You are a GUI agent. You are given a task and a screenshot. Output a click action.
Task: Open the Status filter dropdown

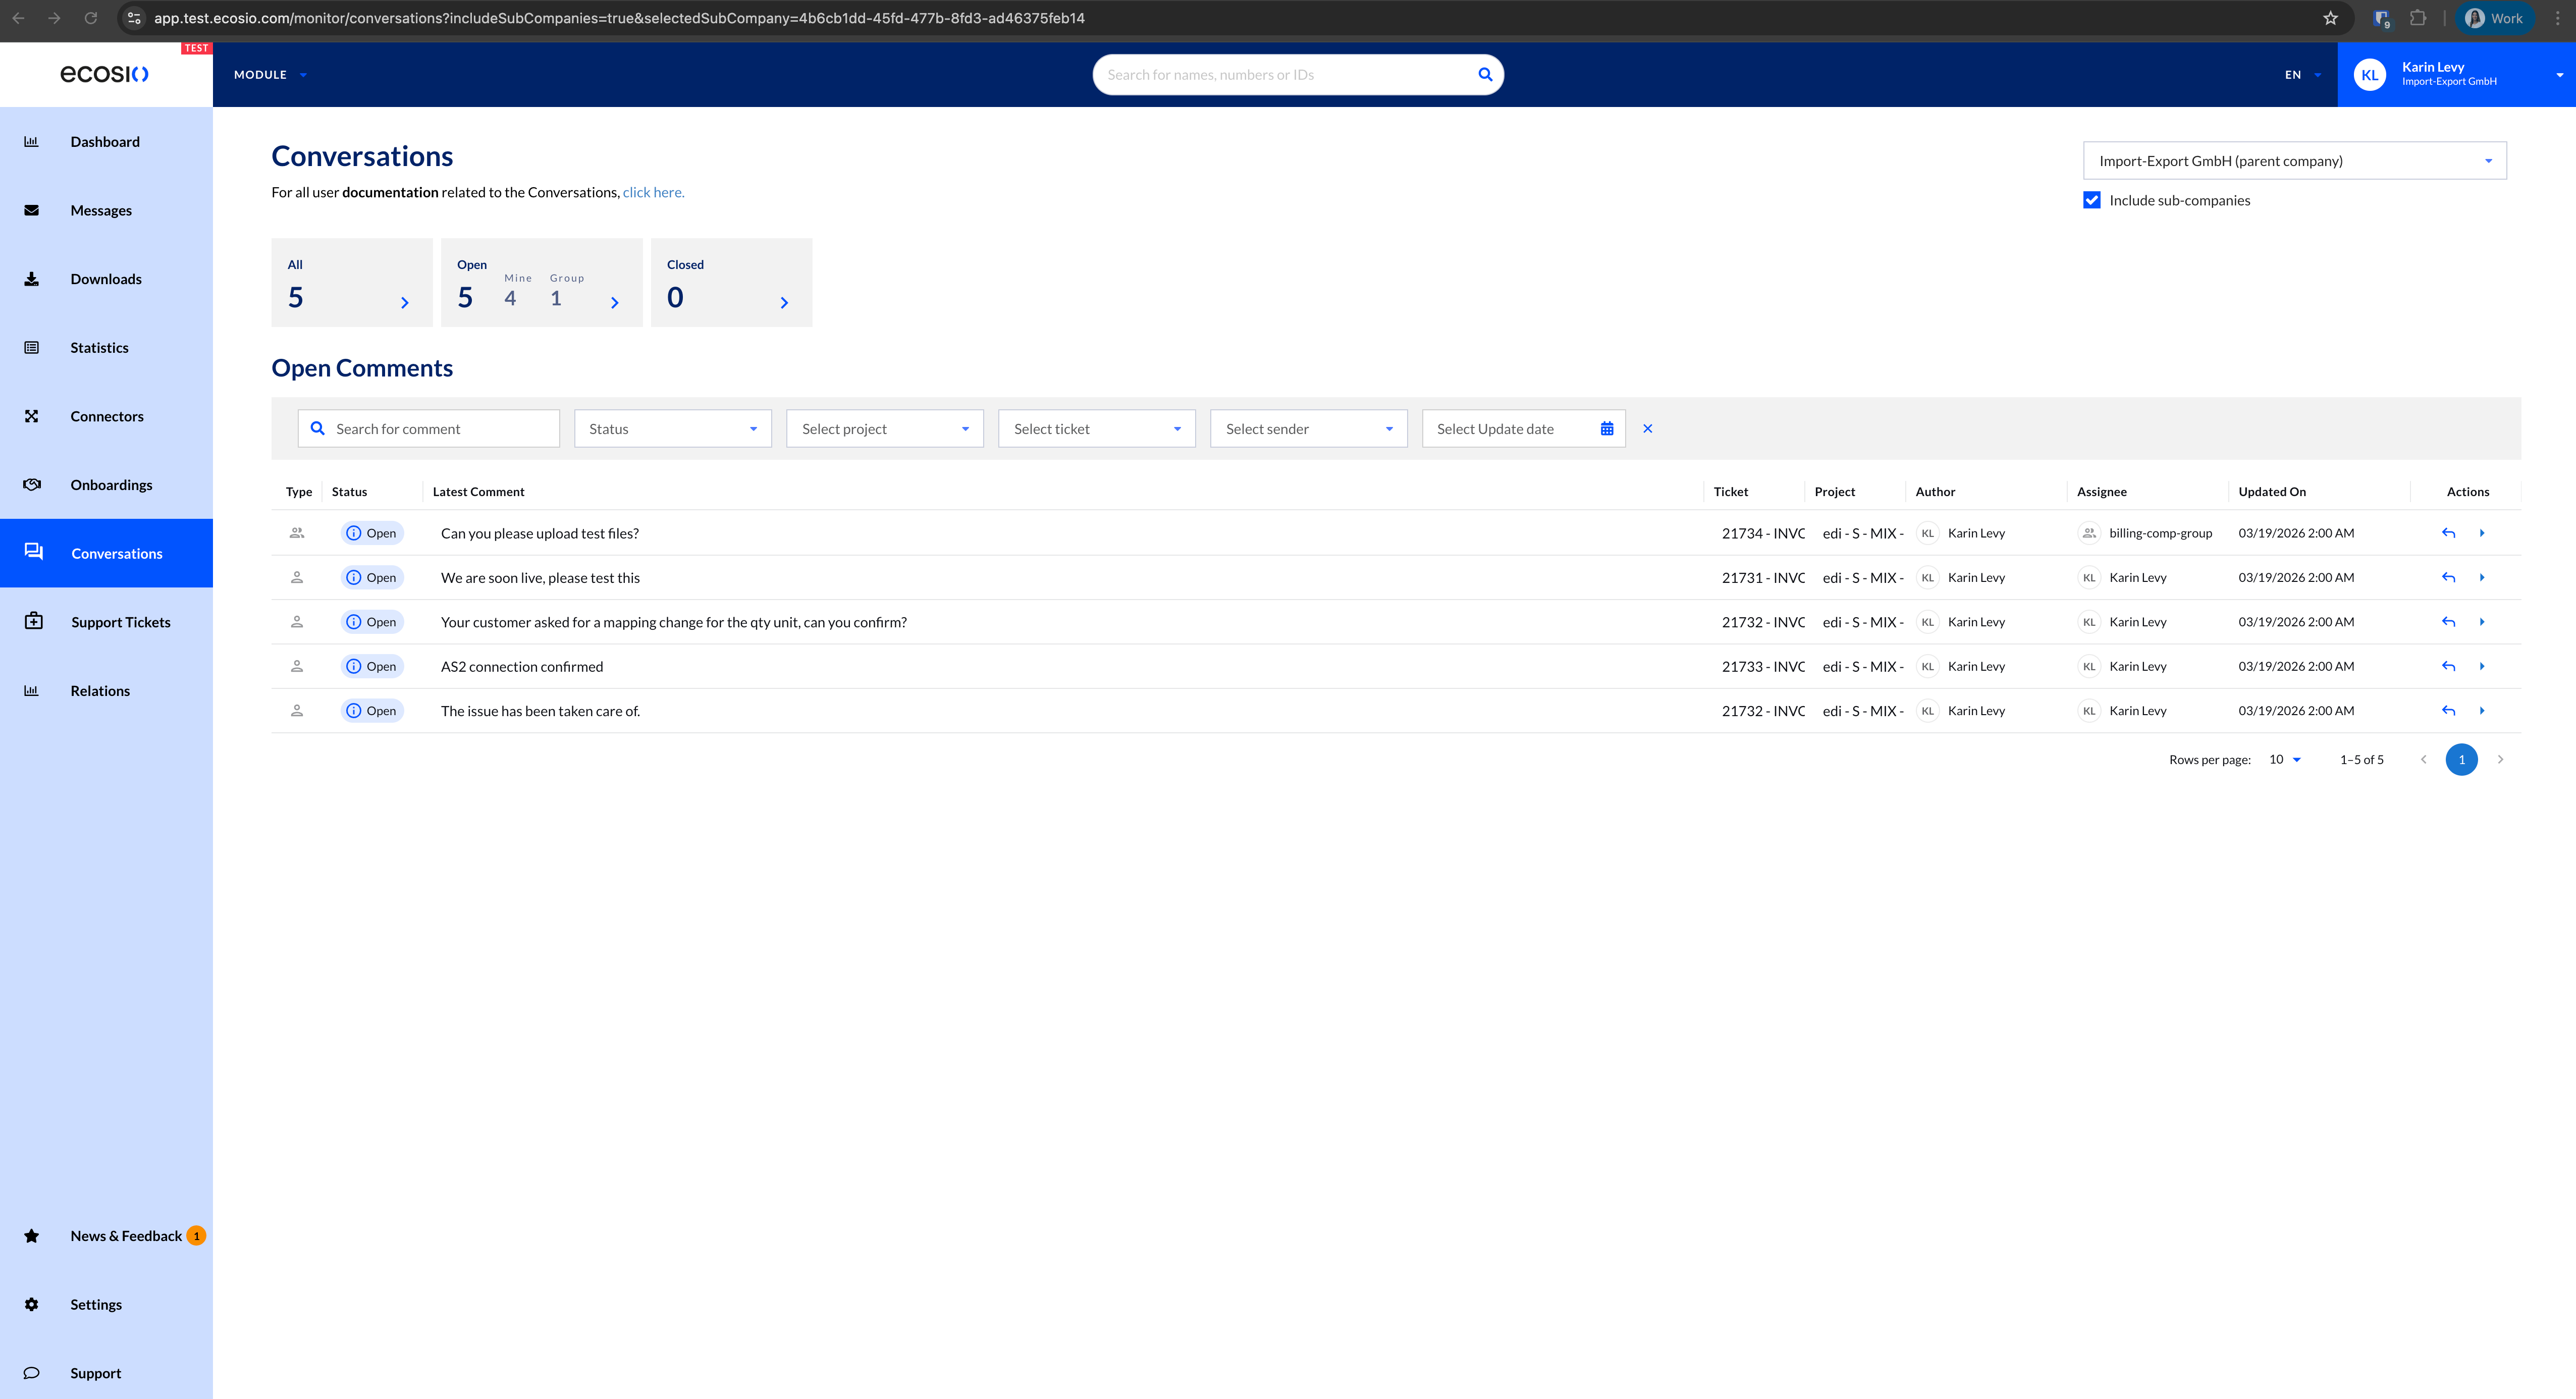[x=672, y=428]
